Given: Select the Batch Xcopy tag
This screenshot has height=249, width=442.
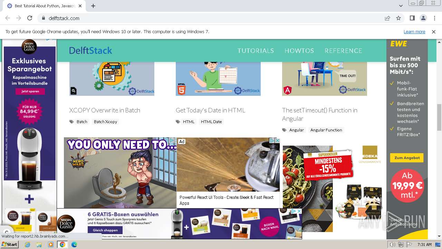Looking at the screenshot, I should point(105,122).
